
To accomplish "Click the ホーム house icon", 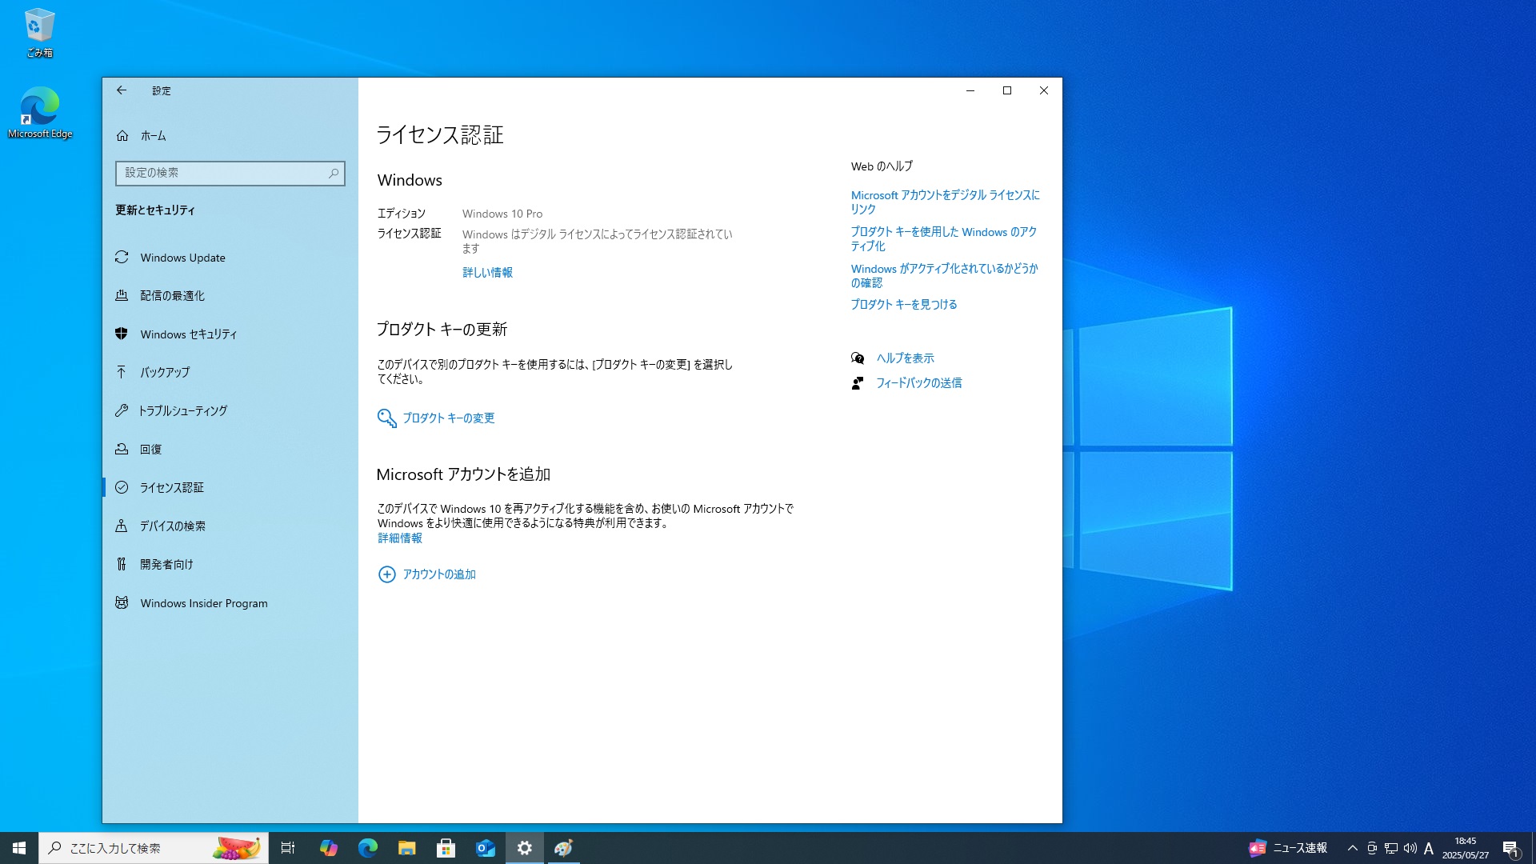I will point(122,136).
